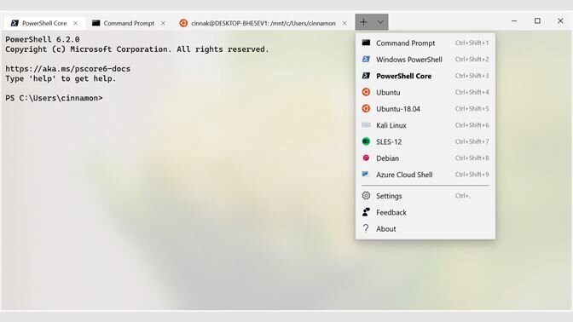Open the Ubuntu-18.04 profile
The image size is (573, 322).
pyautogui.click(x=425, y=109)
